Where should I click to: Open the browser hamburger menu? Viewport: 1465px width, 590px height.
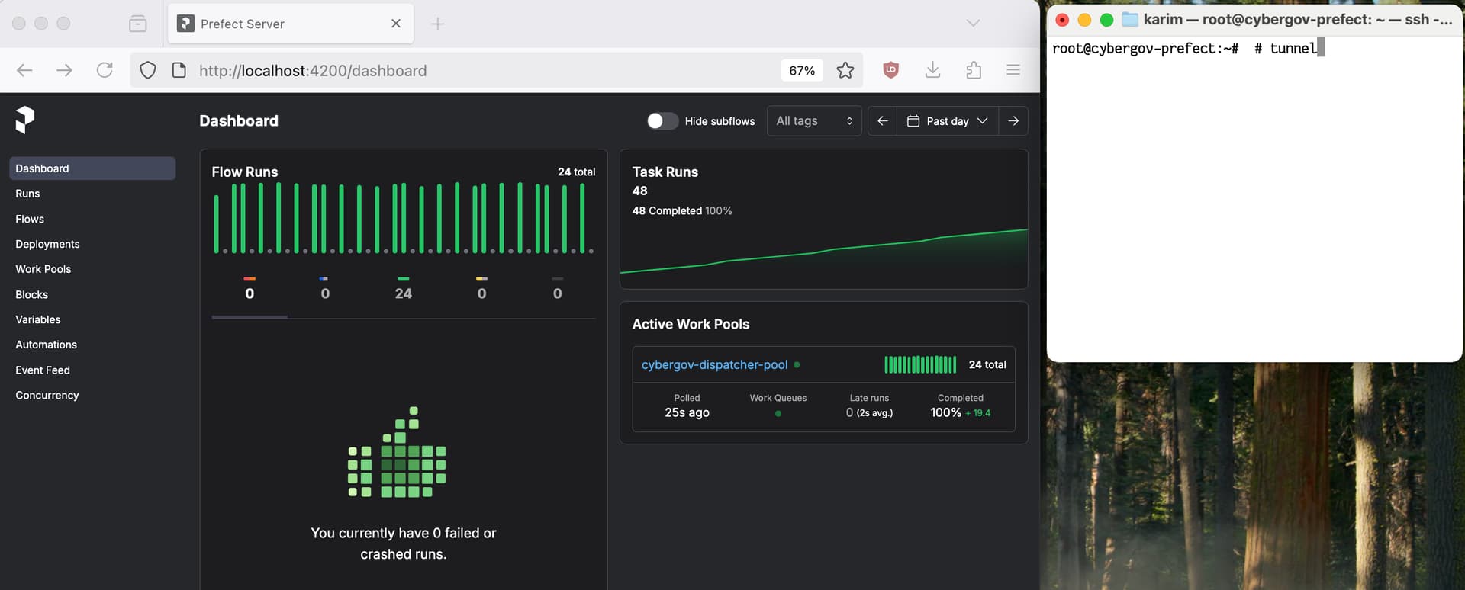tap(1013, 70)
